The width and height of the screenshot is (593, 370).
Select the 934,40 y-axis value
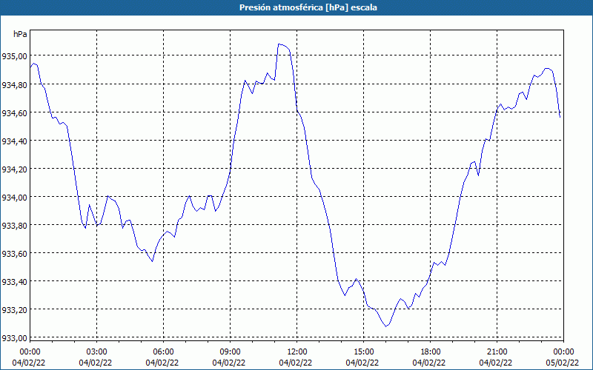pos(14,141)
